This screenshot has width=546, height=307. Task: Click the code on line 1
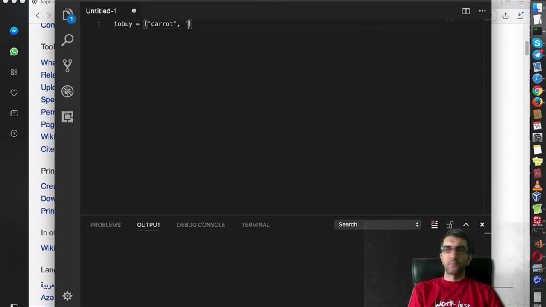click(153, 24)
